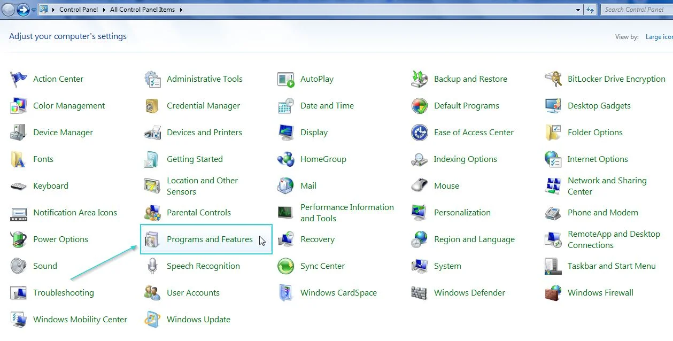Click the Backup and Restore icon
This screenshot has height=341, width=673.
point(420,79)
